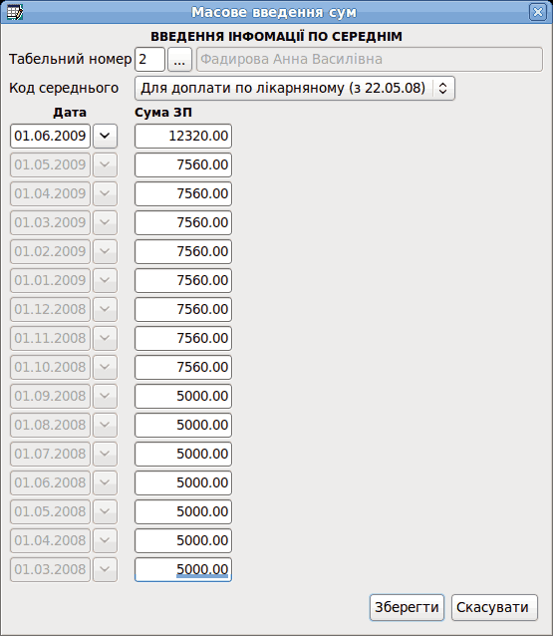553x636 pixels.
Task: Focus the 5000.00 field for 01.09.2008
Action: point(183,396)
